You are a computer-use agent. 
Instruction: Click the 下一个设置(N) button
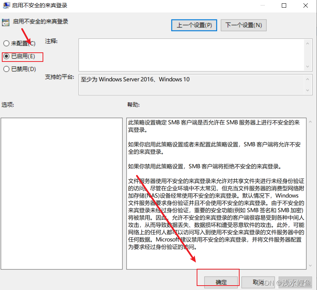pyautogui.click(x=244, y=25)
